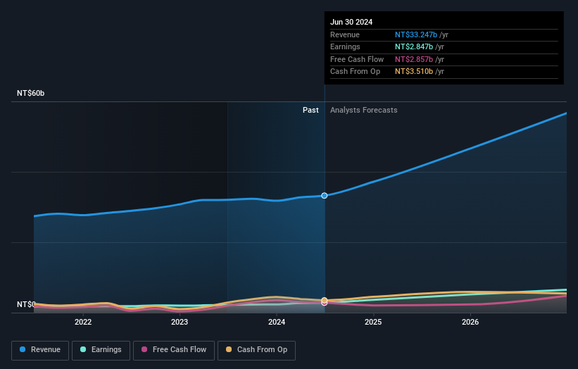Click the NT$3.510b cash from op value
The height and width of the screenshot is (369, 578).
click(x=414, y=72)
